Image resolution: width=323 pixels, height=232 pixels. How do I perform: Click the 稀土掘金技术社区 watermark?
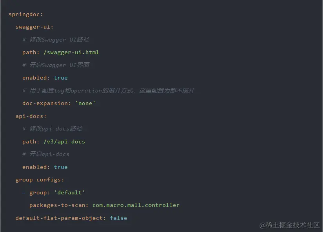(289, 225)
